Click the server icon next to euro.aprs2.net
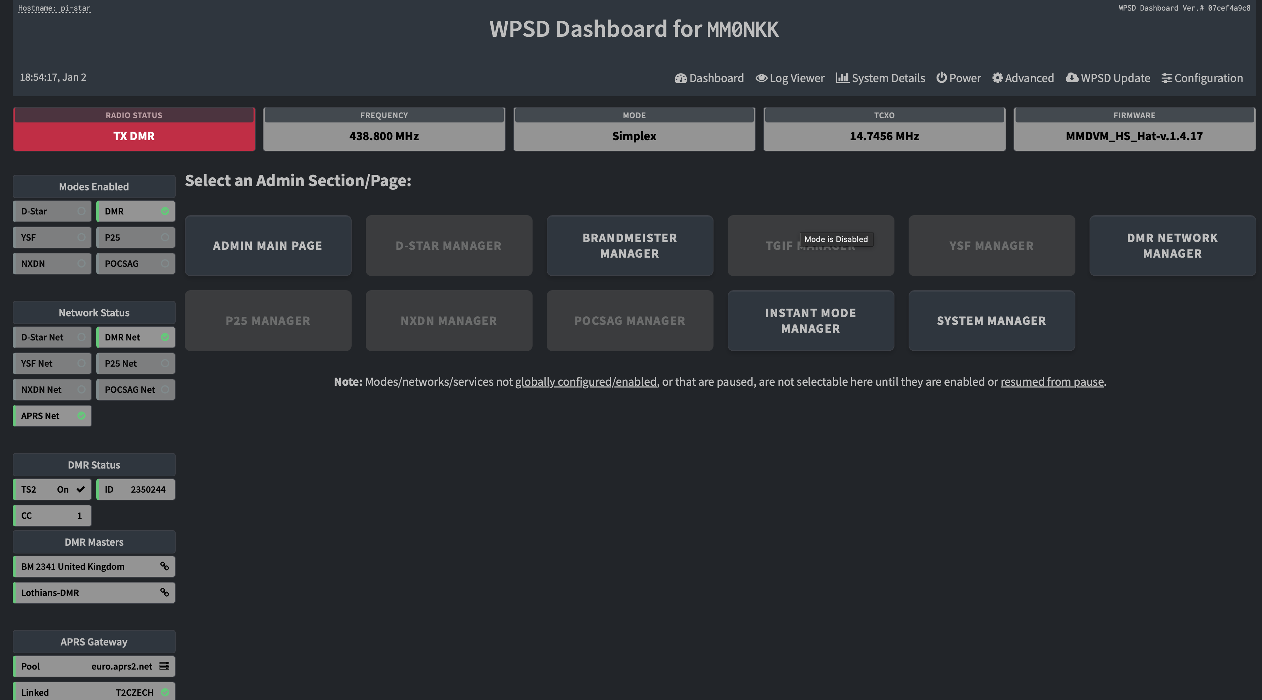This screenshot has width=1262, height=700. click(x=165, y=666)
